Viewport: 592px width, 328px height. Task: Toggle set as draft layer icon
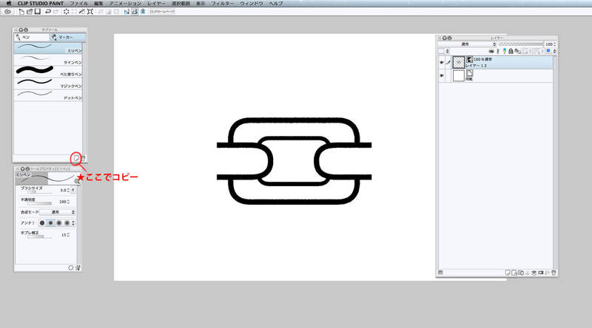pos(505,51)
